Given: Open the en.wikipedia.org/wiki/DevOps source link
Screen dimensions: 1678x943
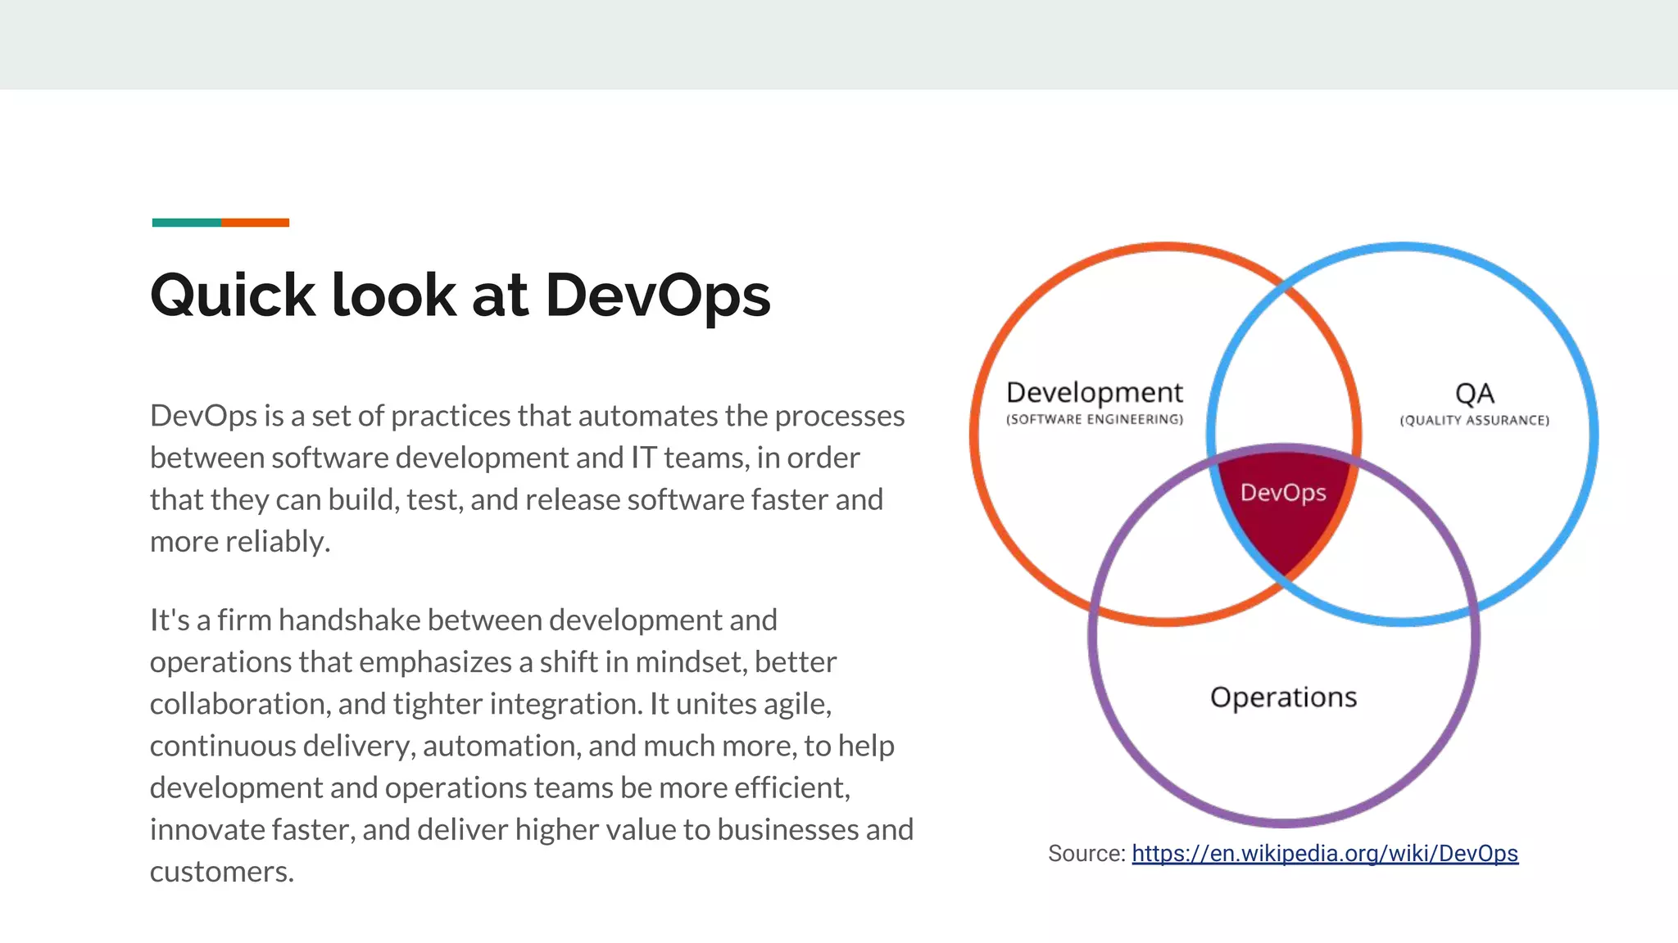Looking at the screenshot, I should point(1325,854).
